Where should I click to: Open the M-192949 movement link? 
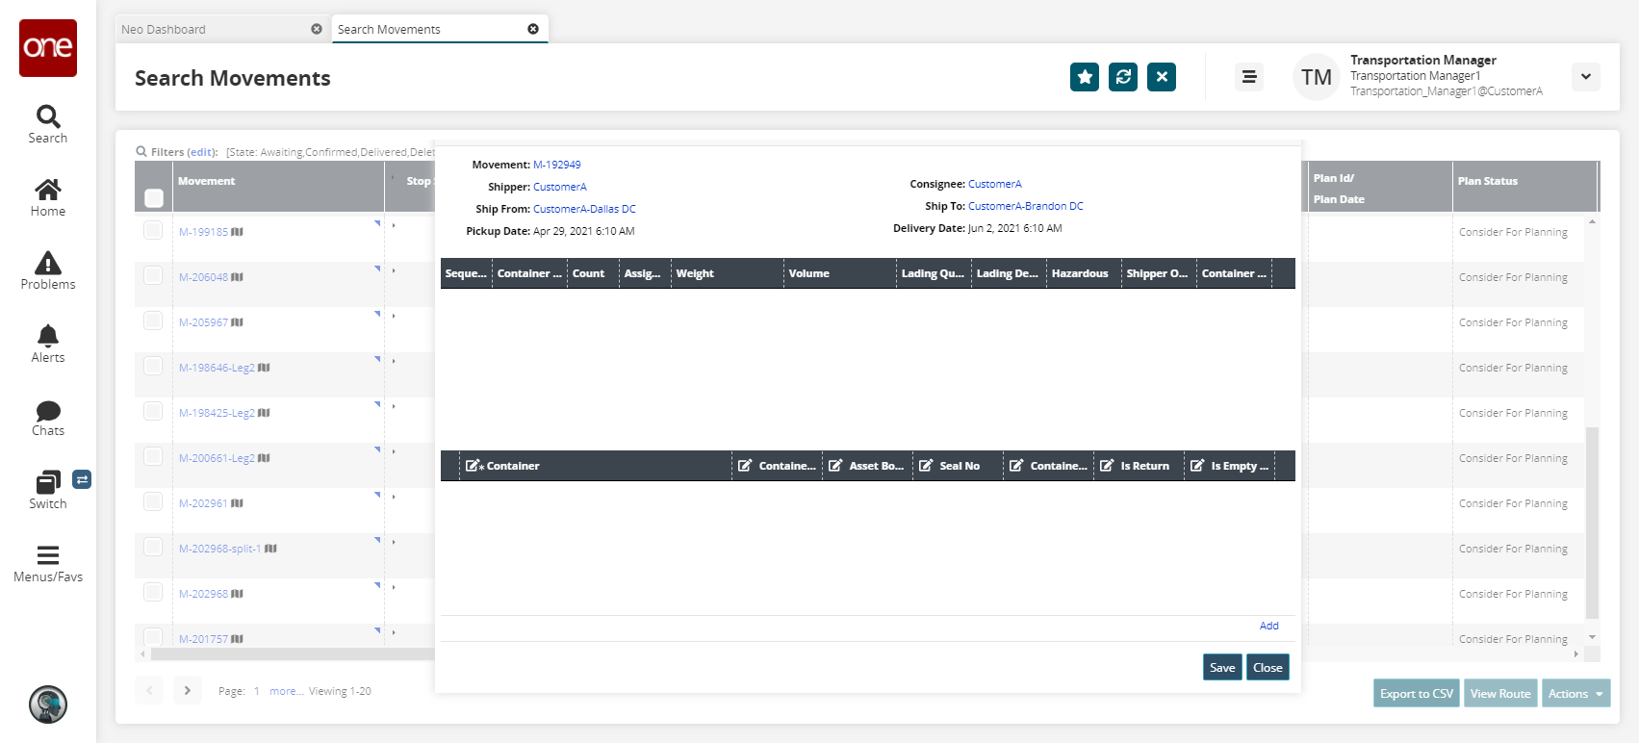point(556,165)
